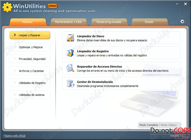This screenshot has width=191, height=140.
Task: Click the WinUtilities gear logo
Action: coord(7,7)
